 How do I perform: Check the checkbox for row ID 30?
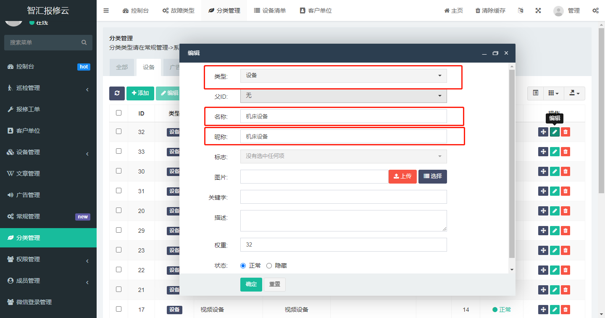pyautogui.click(x=118, y=171)
